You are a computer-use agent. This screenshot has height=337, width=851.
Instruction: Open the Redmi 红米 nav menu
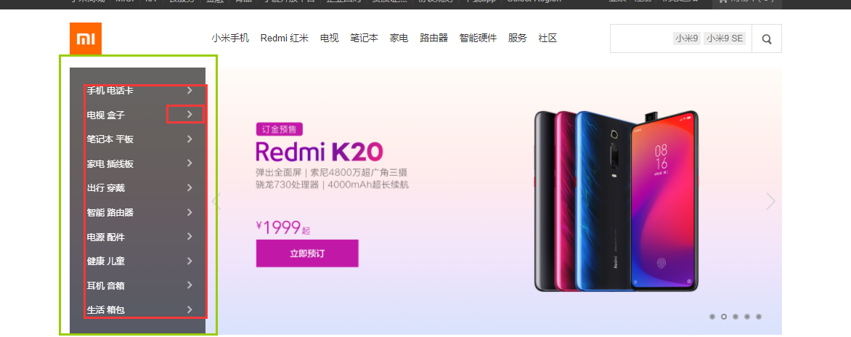pyautogui.click(x=285, y=38)
